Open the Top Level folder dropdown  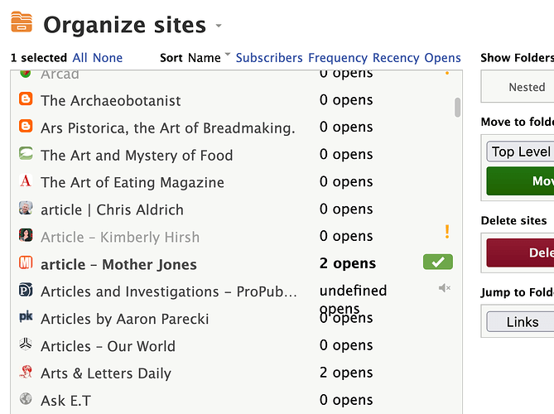(x=520, y=152)
